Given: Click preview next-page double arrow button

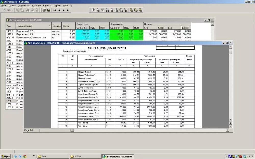Looking at the screenshot, I should pyautogui.click(x=230, y=126).
